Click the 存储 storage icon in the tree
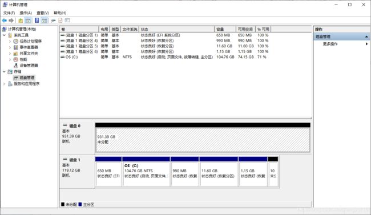 tap(10, 71)
